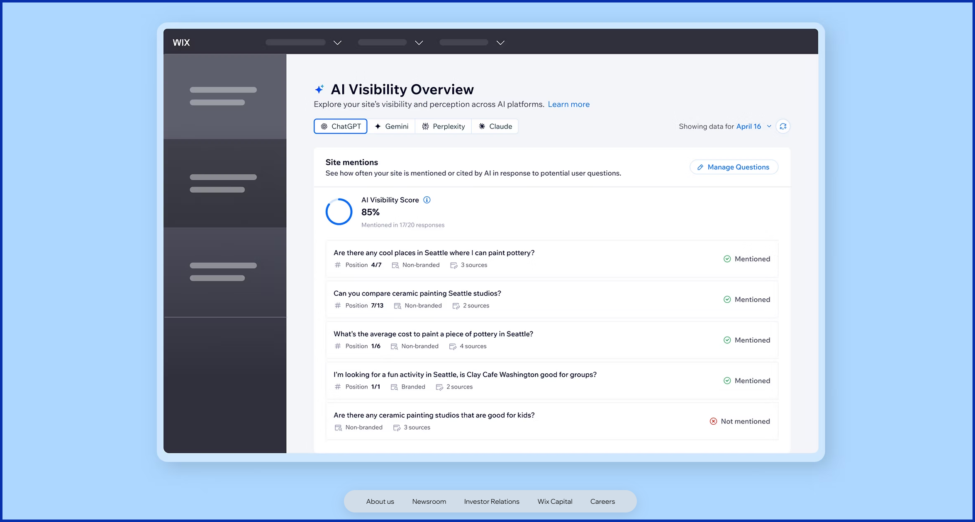Click the hash position icon for Position 1/6
This screenshot has width=975, height=522.
pyautogui.click(x=338, y=346)
